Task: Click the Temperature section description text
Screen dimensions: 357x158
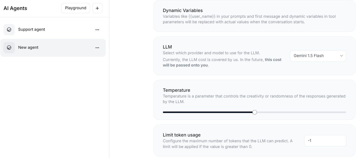Action: (x=254, y=99)
